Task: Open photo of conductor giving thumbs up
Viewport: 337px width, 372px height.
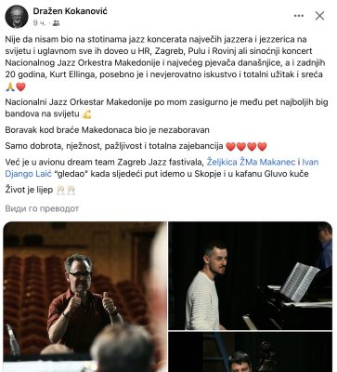Action: point(85,297)
